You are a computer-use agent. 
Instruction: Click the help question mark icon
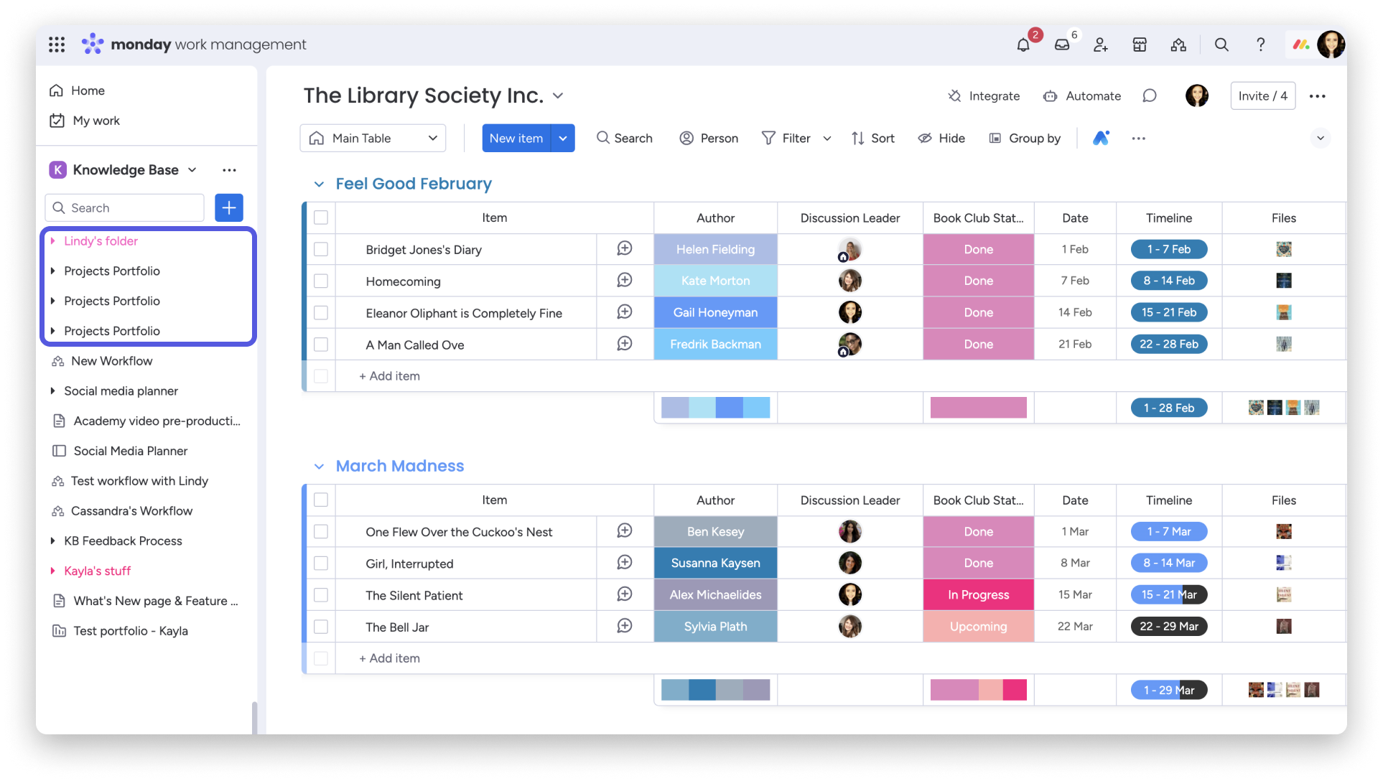[1260, 45]
